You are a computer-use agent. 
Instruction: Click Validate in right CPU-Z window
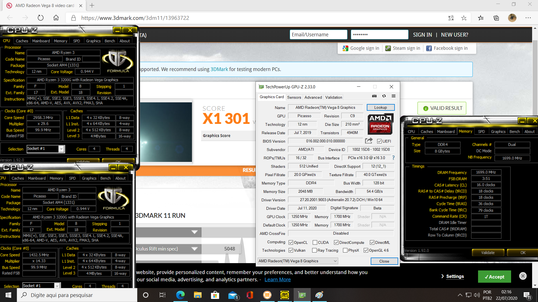coord(488,253)
